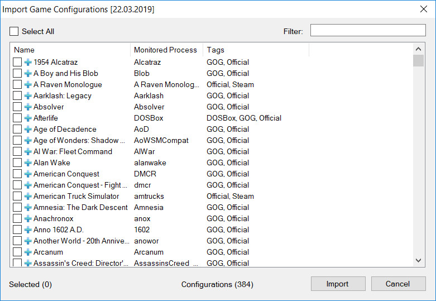Click the plus icon next to Absolver

[x=28, y=107]
